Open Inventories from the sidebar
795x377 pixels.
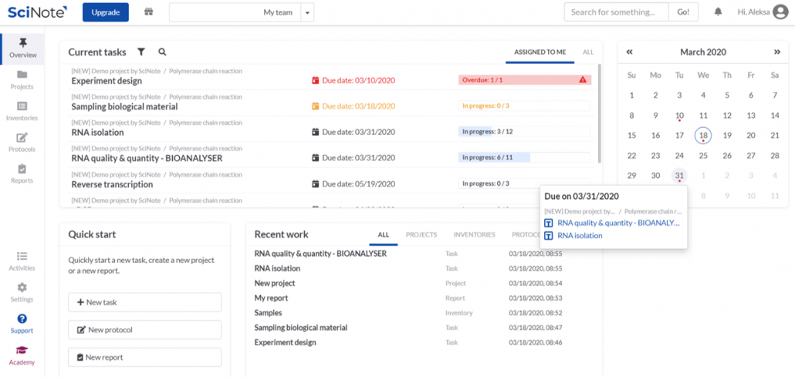click(22, 111)
